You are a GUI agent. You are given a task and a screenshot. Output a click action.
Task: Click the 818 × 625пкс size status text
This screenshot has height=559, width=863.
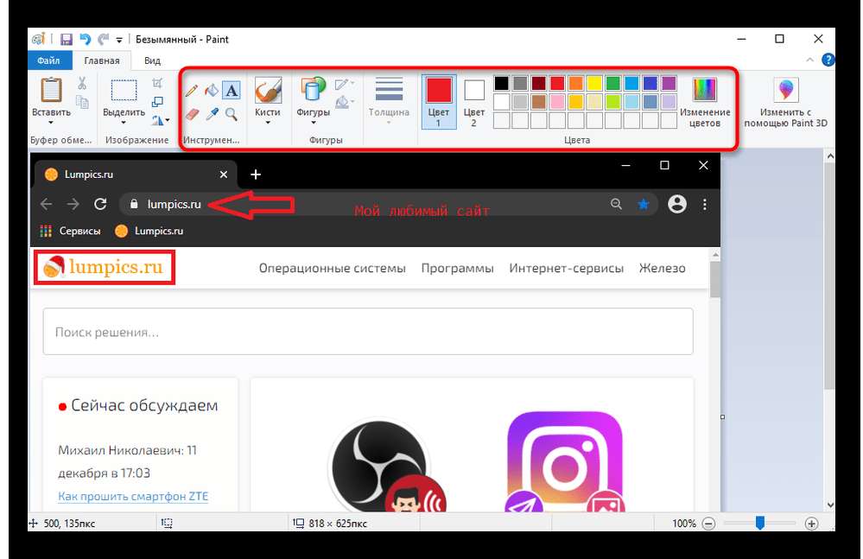tap(338, 524)
